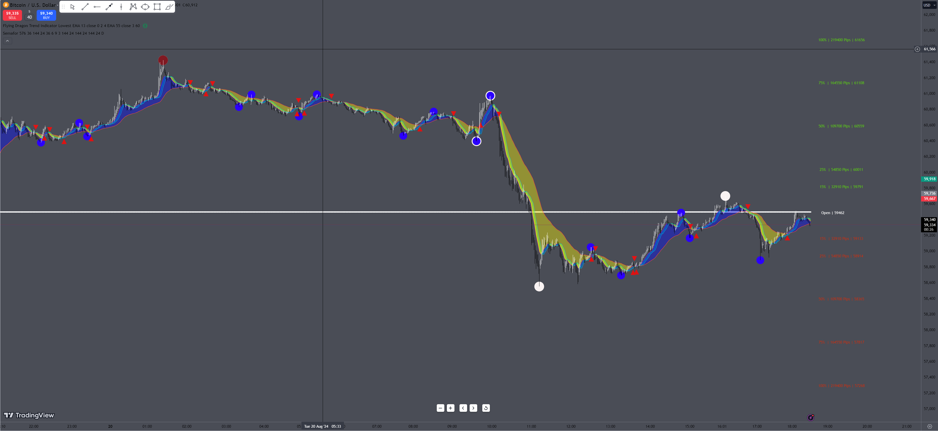Select the vertical line tool
The width and height of the screenshot is (938, 431).
point(121,7)
